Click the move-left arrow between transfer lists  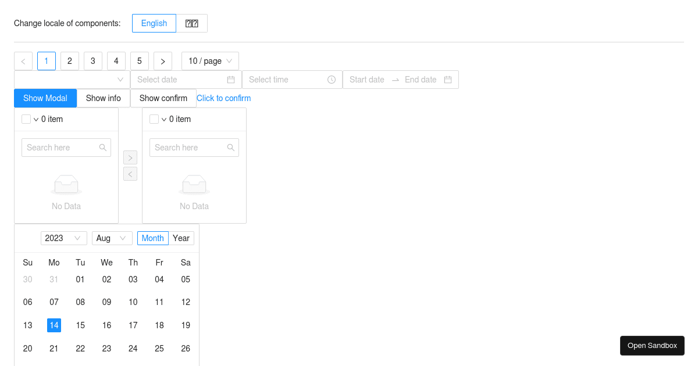pos(130,174)
